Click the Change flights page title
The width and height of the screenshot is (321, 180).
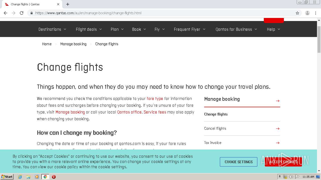click(70, 67)
